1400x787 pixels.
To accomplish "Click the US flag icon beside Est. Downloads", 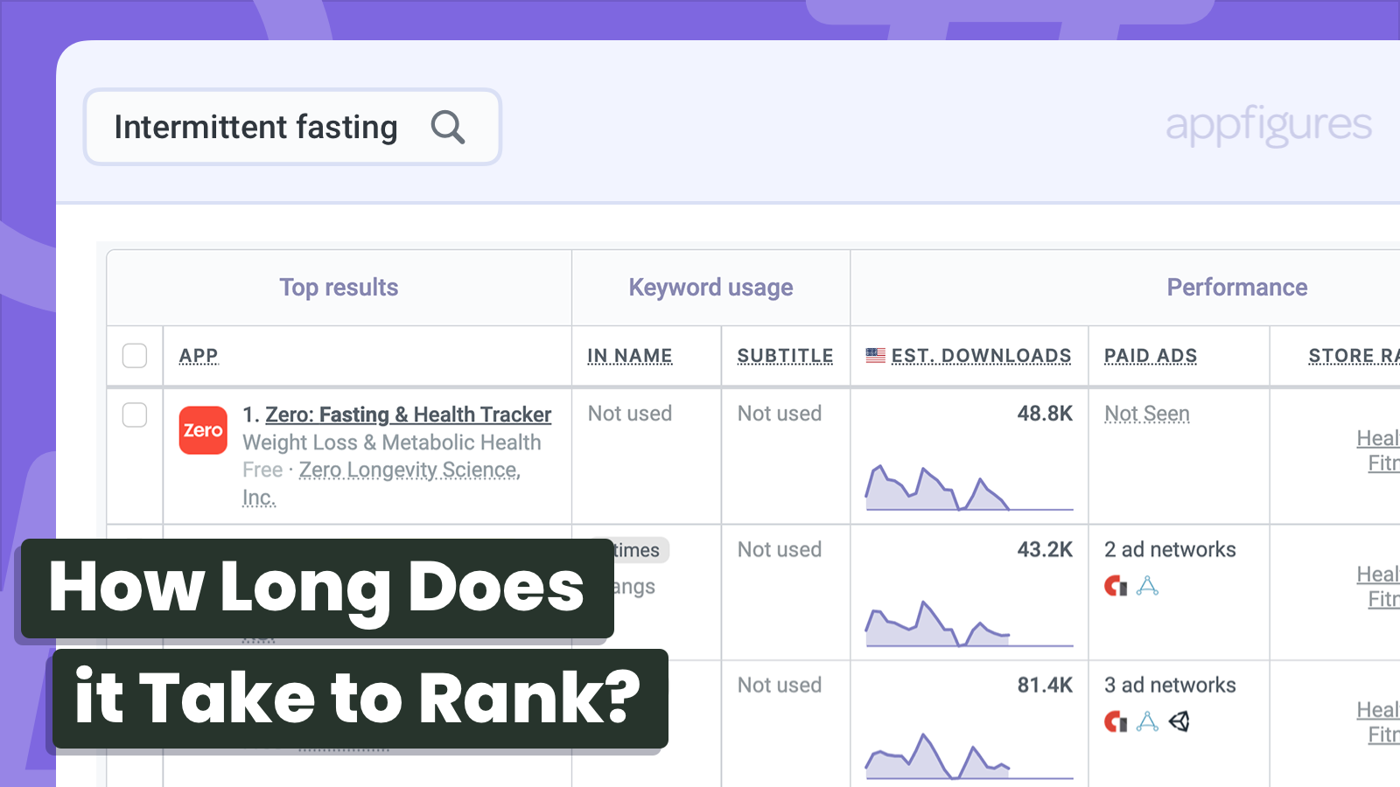I will pos(875,356).
